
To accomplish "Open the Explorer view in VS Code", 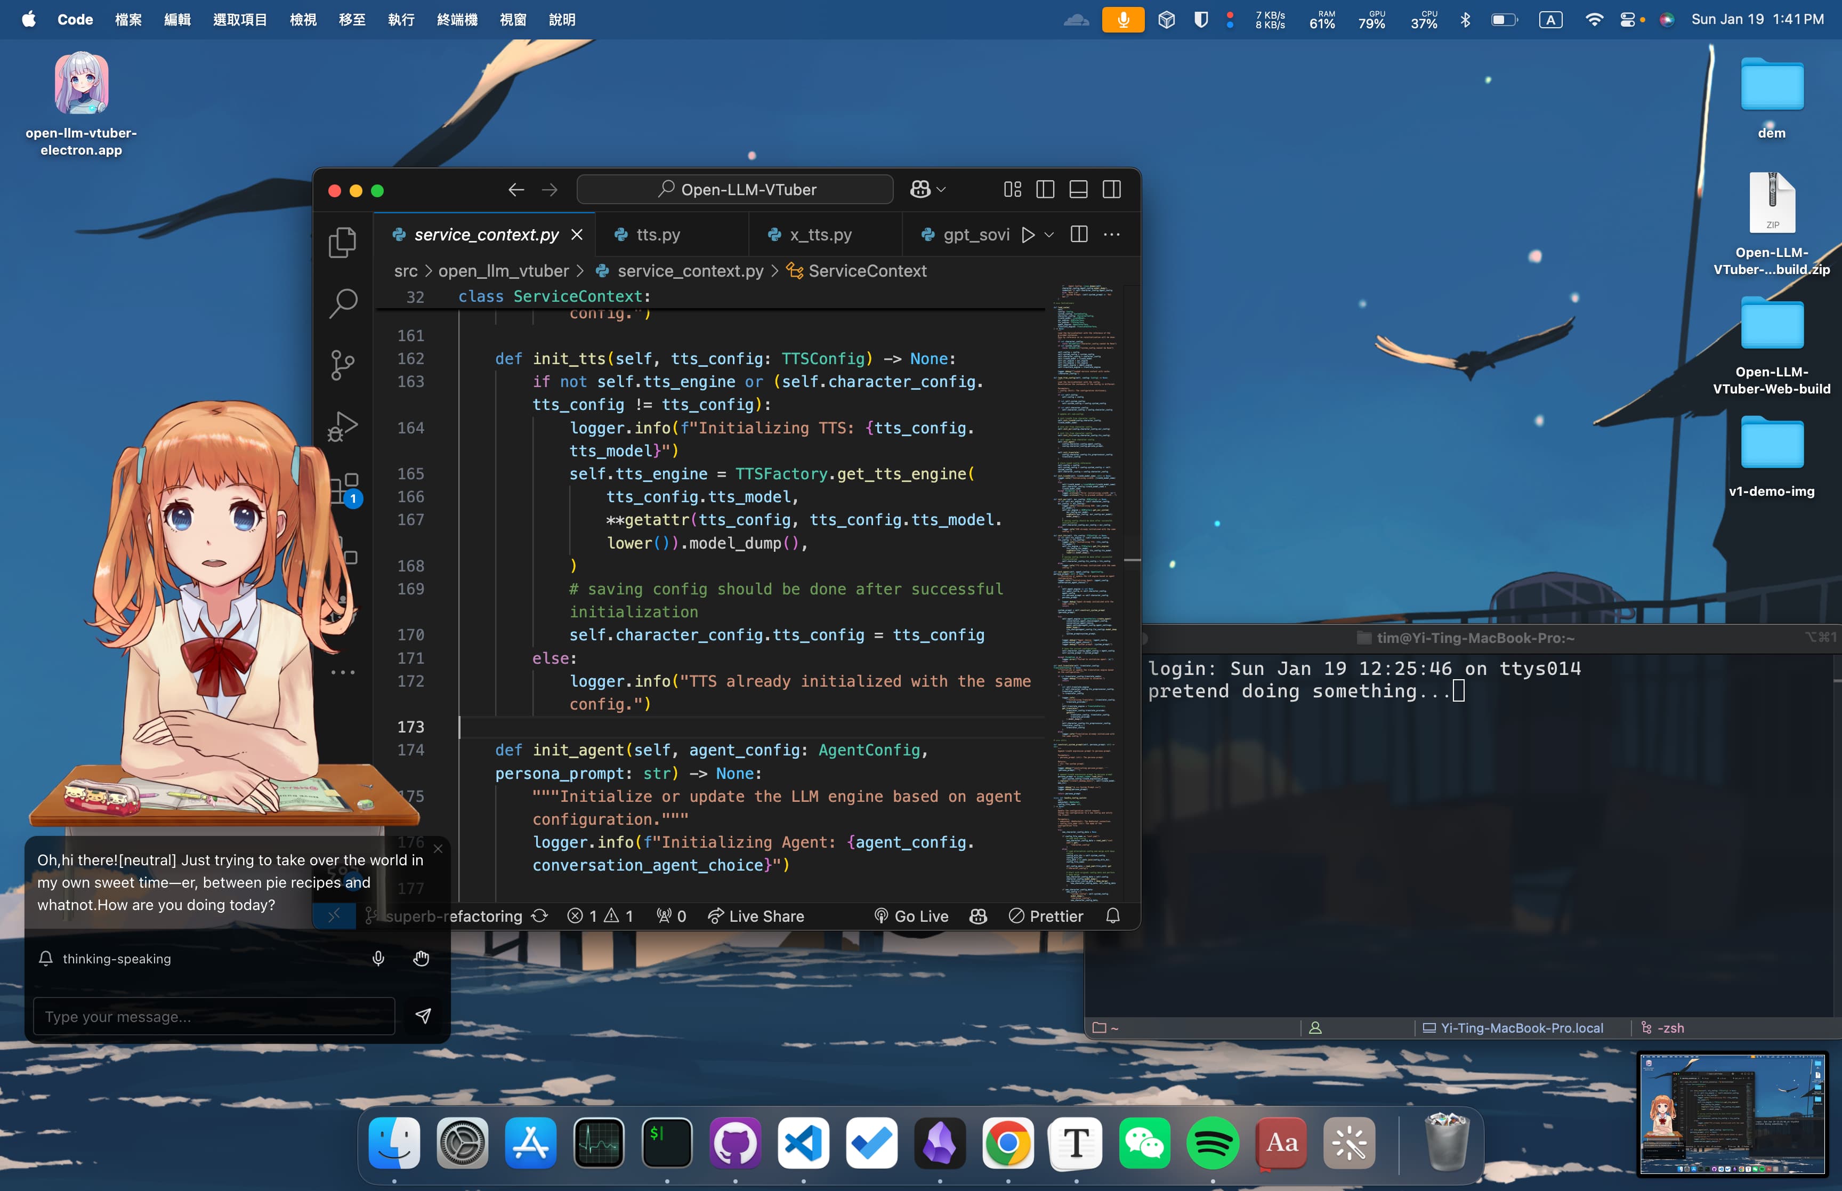I will point(342,242).
